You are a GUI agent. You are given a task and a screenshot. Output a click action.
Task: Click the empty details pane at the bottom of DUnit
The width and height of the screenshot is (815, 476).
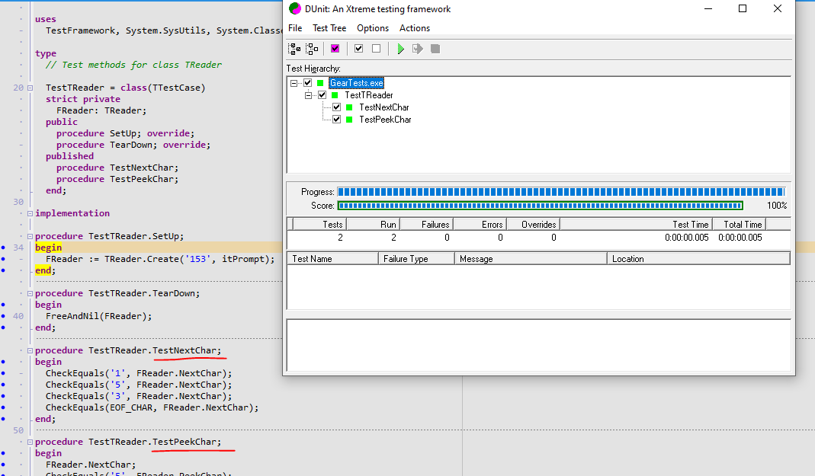tap(538, 345)
